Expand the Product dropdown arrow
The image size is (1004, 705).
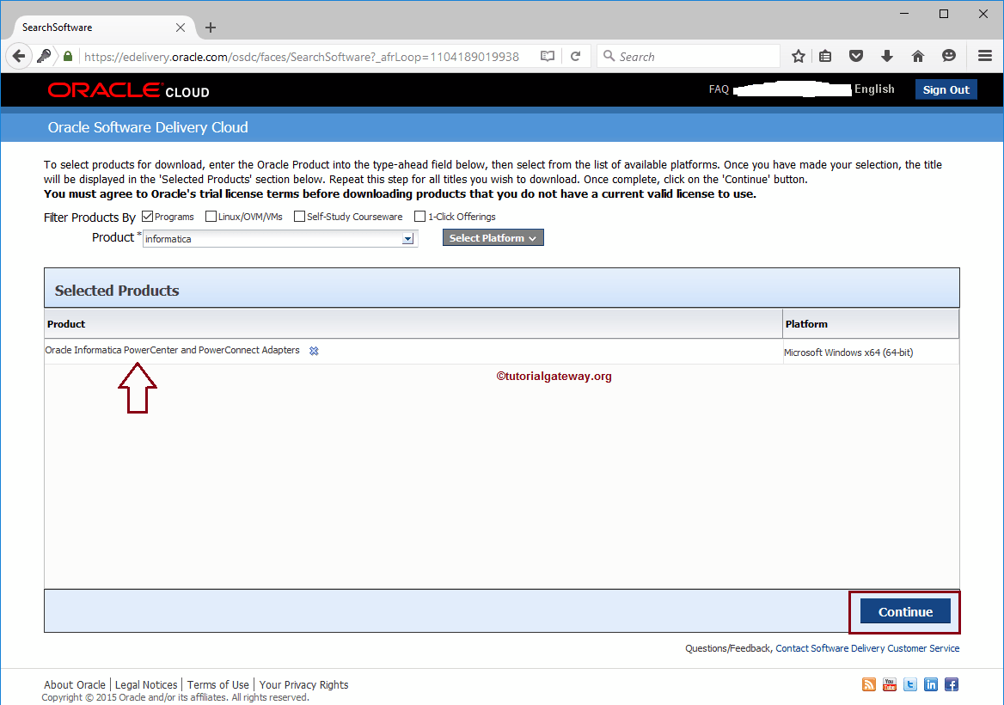[407, 239]
